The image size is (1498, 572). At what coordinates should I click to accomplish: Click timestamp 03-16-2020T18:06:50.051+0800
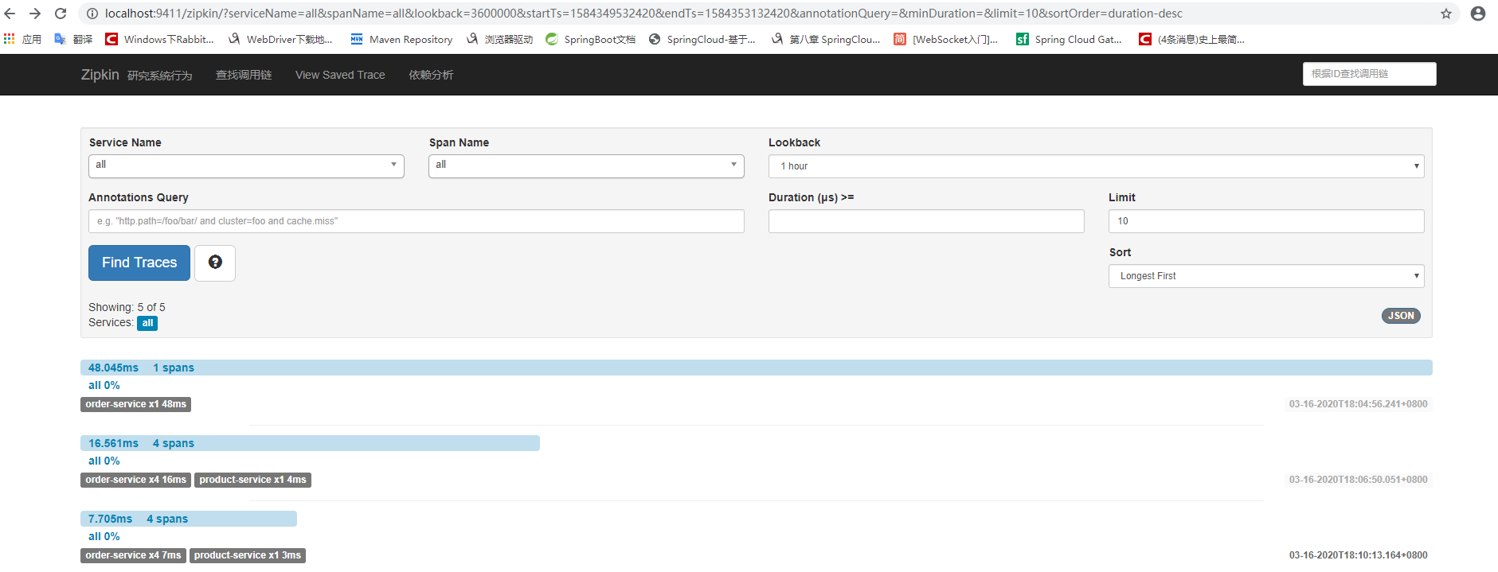pyautogui.click(x=1358, y=480)
